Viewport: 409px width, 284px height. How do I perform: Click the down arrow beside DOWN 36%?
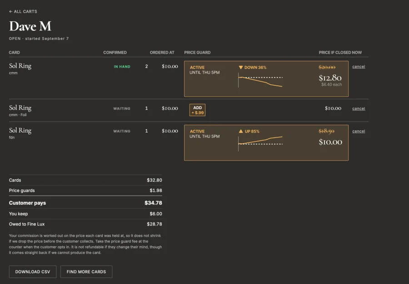point(241,68)
